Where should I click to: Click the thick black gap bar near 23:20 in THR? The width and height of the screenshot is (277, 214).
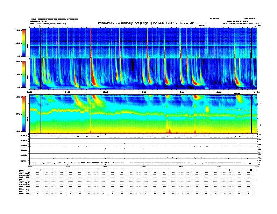click(x=251, y=114)
